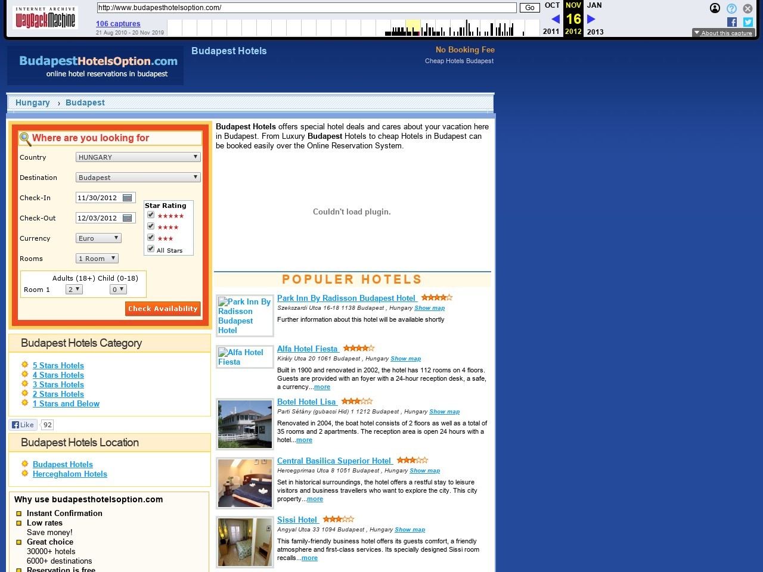The height and width of the screenshot is (572, 763).
Task: Expand the Rooms dropdown
Action: 97,259
